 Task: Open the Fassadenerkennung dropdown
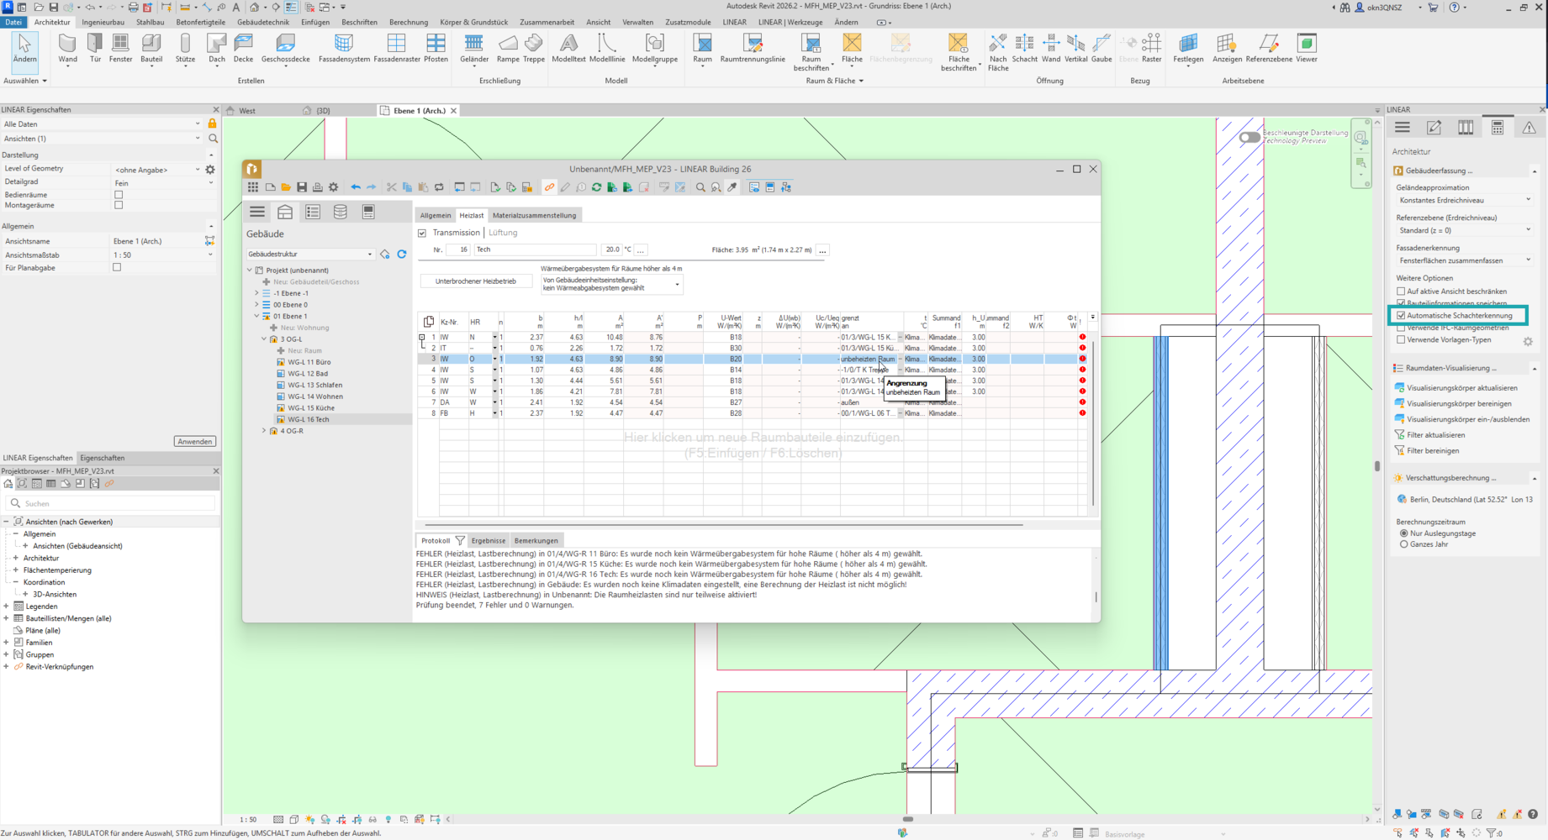[1465, 260]
